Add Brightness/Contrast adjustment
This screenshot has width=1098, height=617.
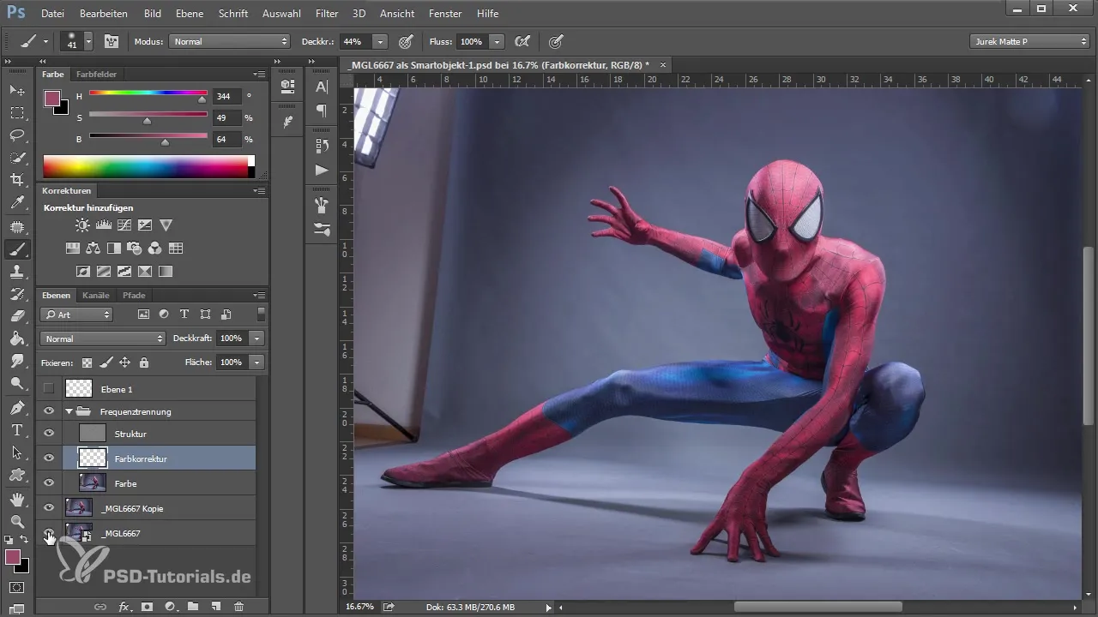click(81, 225)
